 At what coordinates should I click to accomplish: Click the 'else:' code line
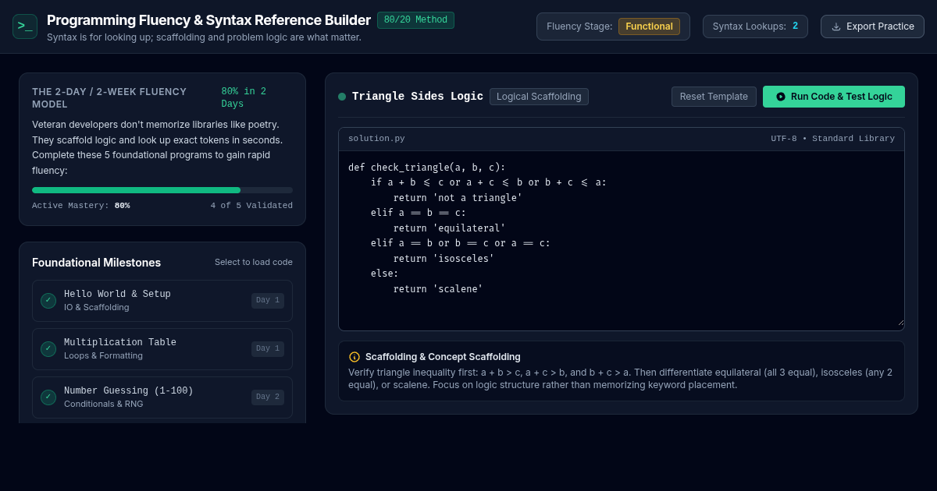point(385,274)
